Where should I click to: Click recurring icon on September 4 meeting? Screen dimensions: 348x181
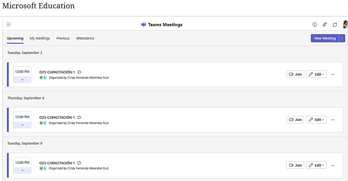pyautogui.click(x=79, y=117)
